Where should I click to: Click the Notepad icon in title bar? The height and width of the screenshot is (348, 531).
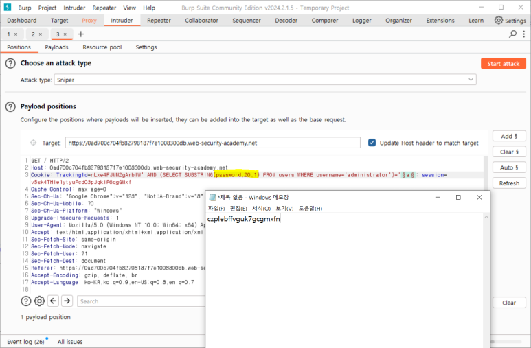tap(212, 198)
